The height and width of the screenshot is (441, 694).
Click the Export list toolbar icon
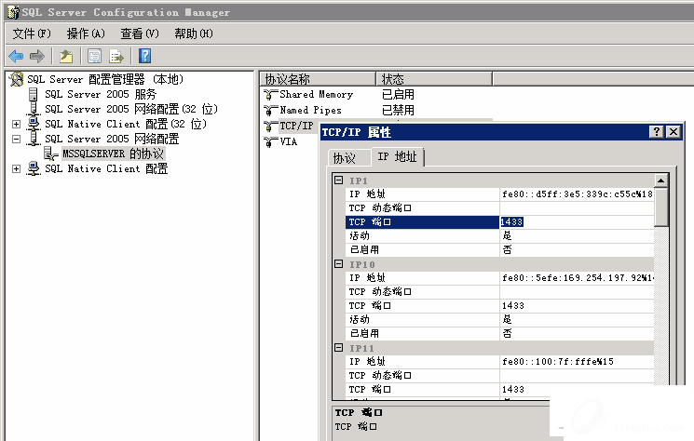(116, 56)
